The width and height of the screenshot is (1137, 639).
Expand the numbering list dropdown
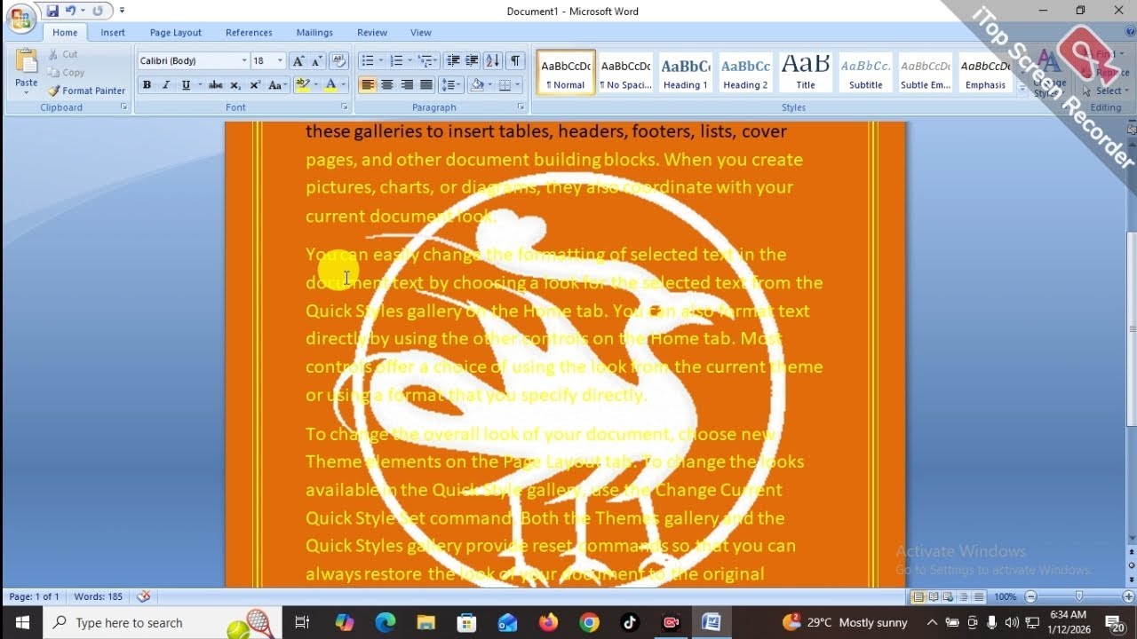tap(409, 61)
